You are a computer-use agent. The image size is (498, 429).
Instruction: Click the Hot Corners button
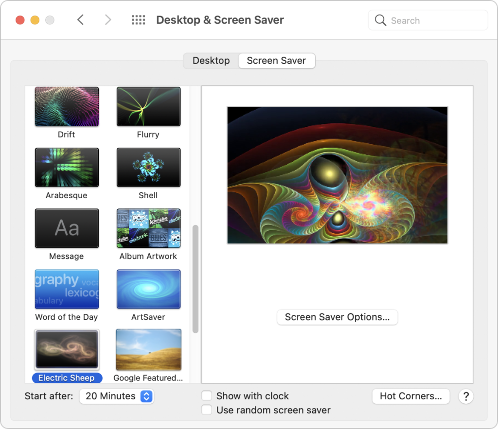[x=411, y=396]
